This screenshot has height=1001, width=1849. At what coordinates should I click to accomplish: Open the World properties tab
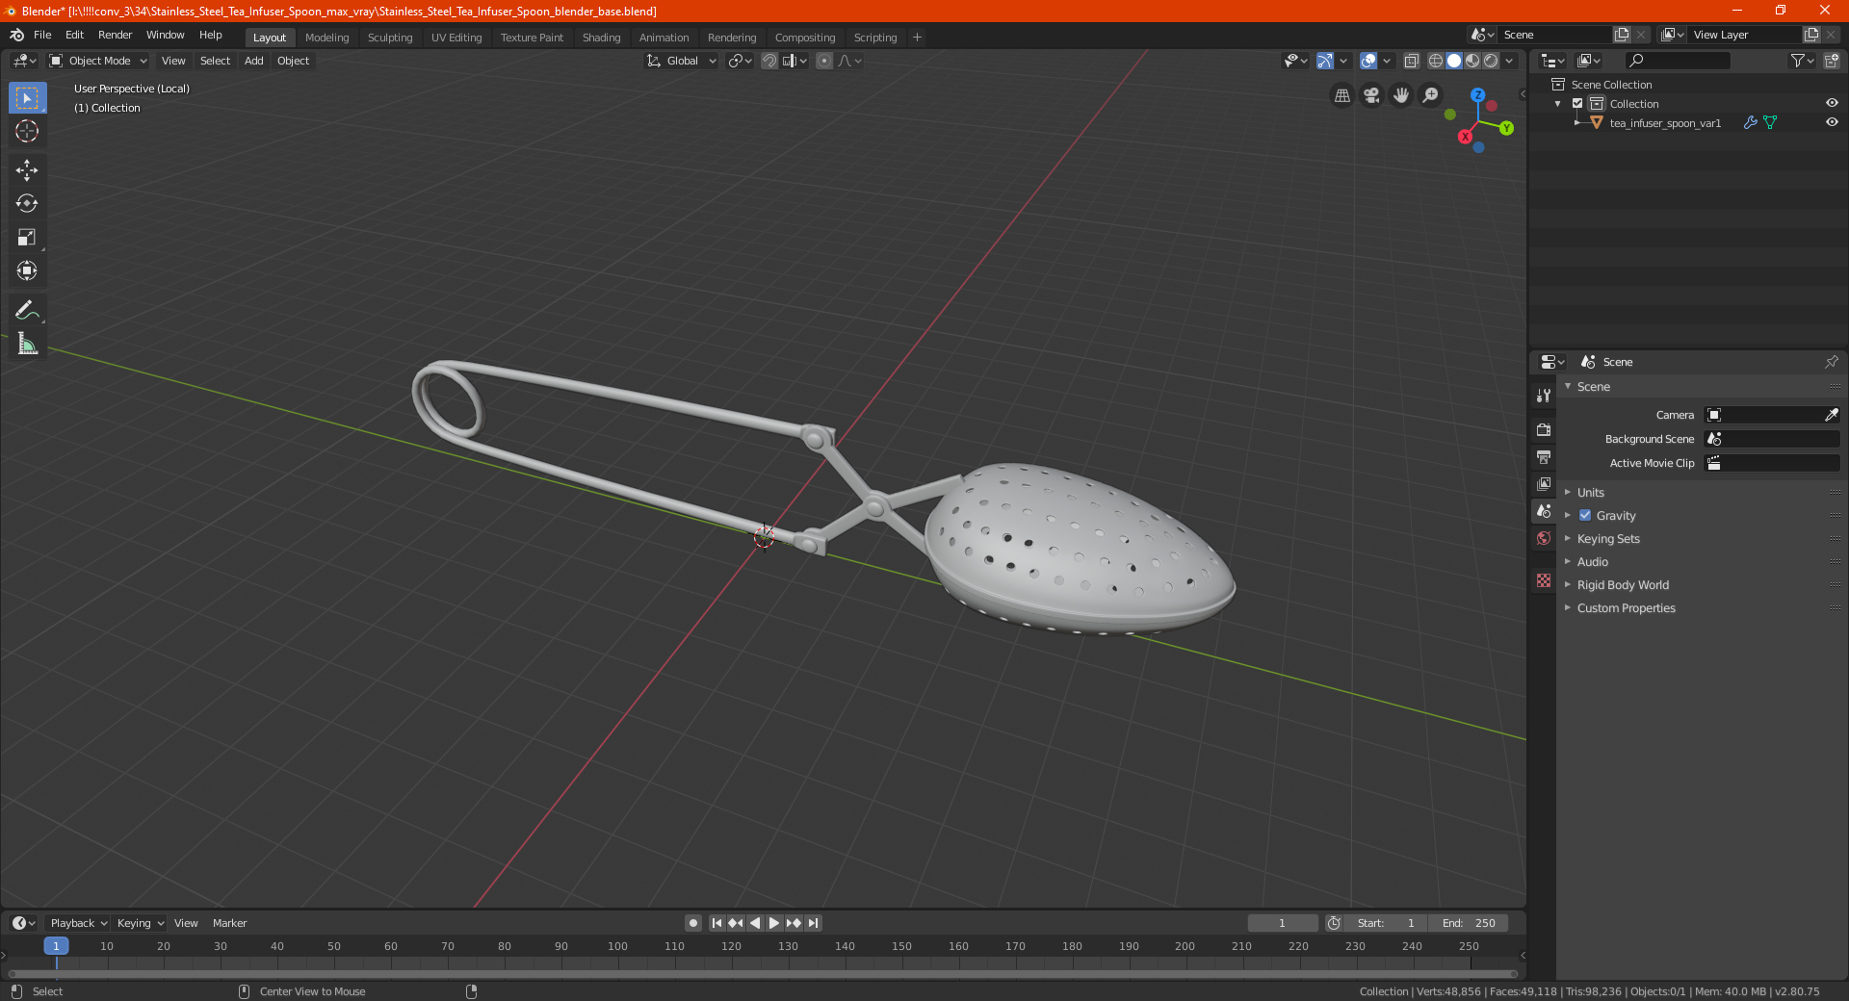[x=1544, y=538]
